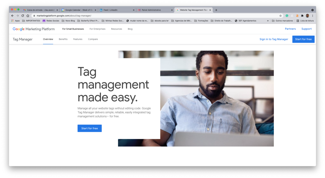Select the Compare sub-navigation tab
Screen dimensions: 325x178
pyautogui.click(x=93, y=39)
